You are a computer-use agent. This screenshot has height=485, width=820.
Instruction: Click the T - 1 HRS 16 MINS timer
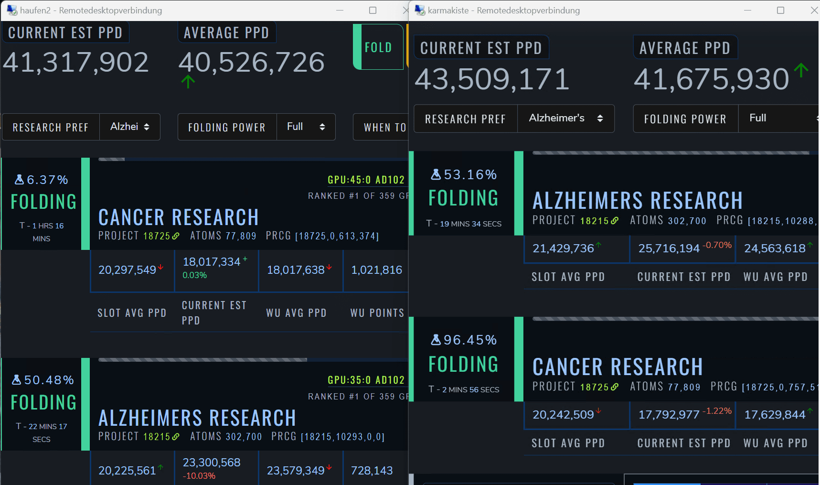coord(42,232)
